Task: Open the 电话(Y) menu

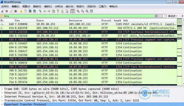Action: 80,7
